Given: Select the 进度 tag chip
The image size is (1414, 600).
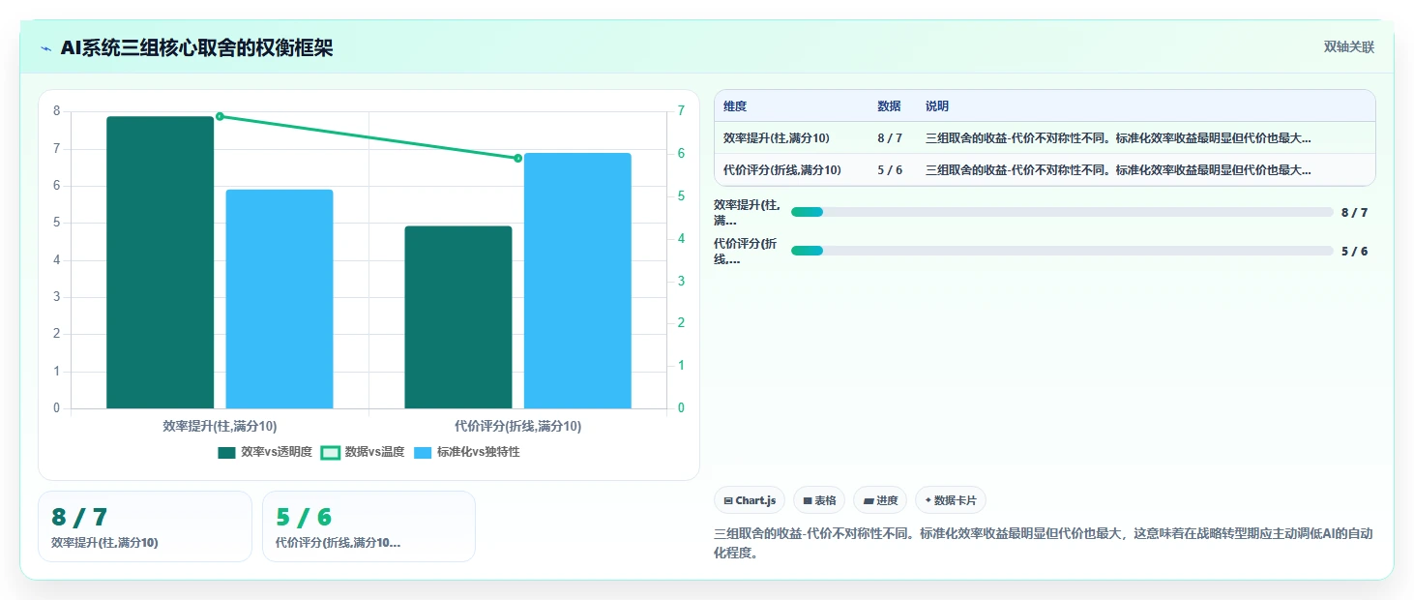Looking at the screenshot, I should [880, 500].
